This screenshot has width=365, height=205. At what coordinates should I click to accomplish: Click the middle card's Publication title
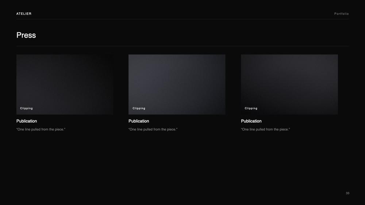tap(139, 121)
